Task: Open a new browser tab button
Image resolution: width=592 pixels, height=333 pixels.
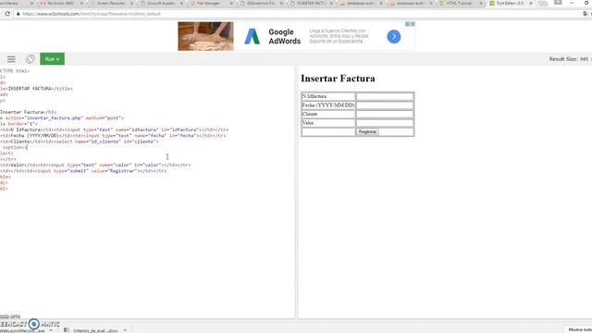Action: [543, 3]
